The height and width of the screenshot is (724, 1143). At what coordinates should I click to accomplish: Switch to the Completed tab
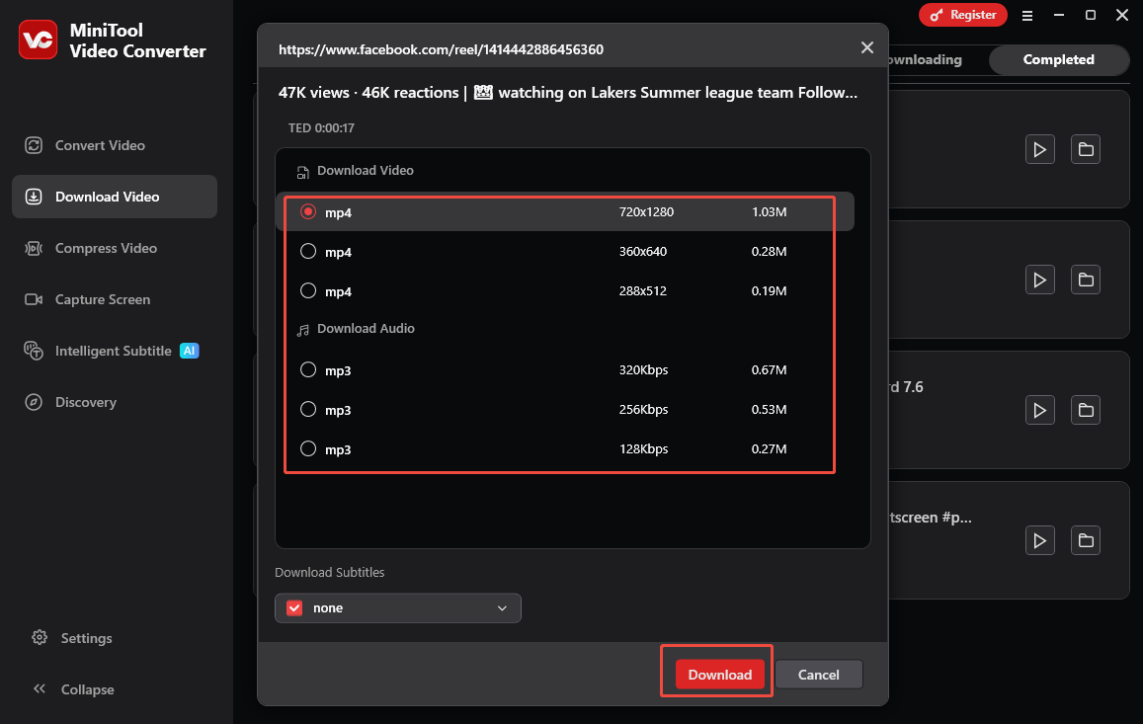(x=1058, y=59)
